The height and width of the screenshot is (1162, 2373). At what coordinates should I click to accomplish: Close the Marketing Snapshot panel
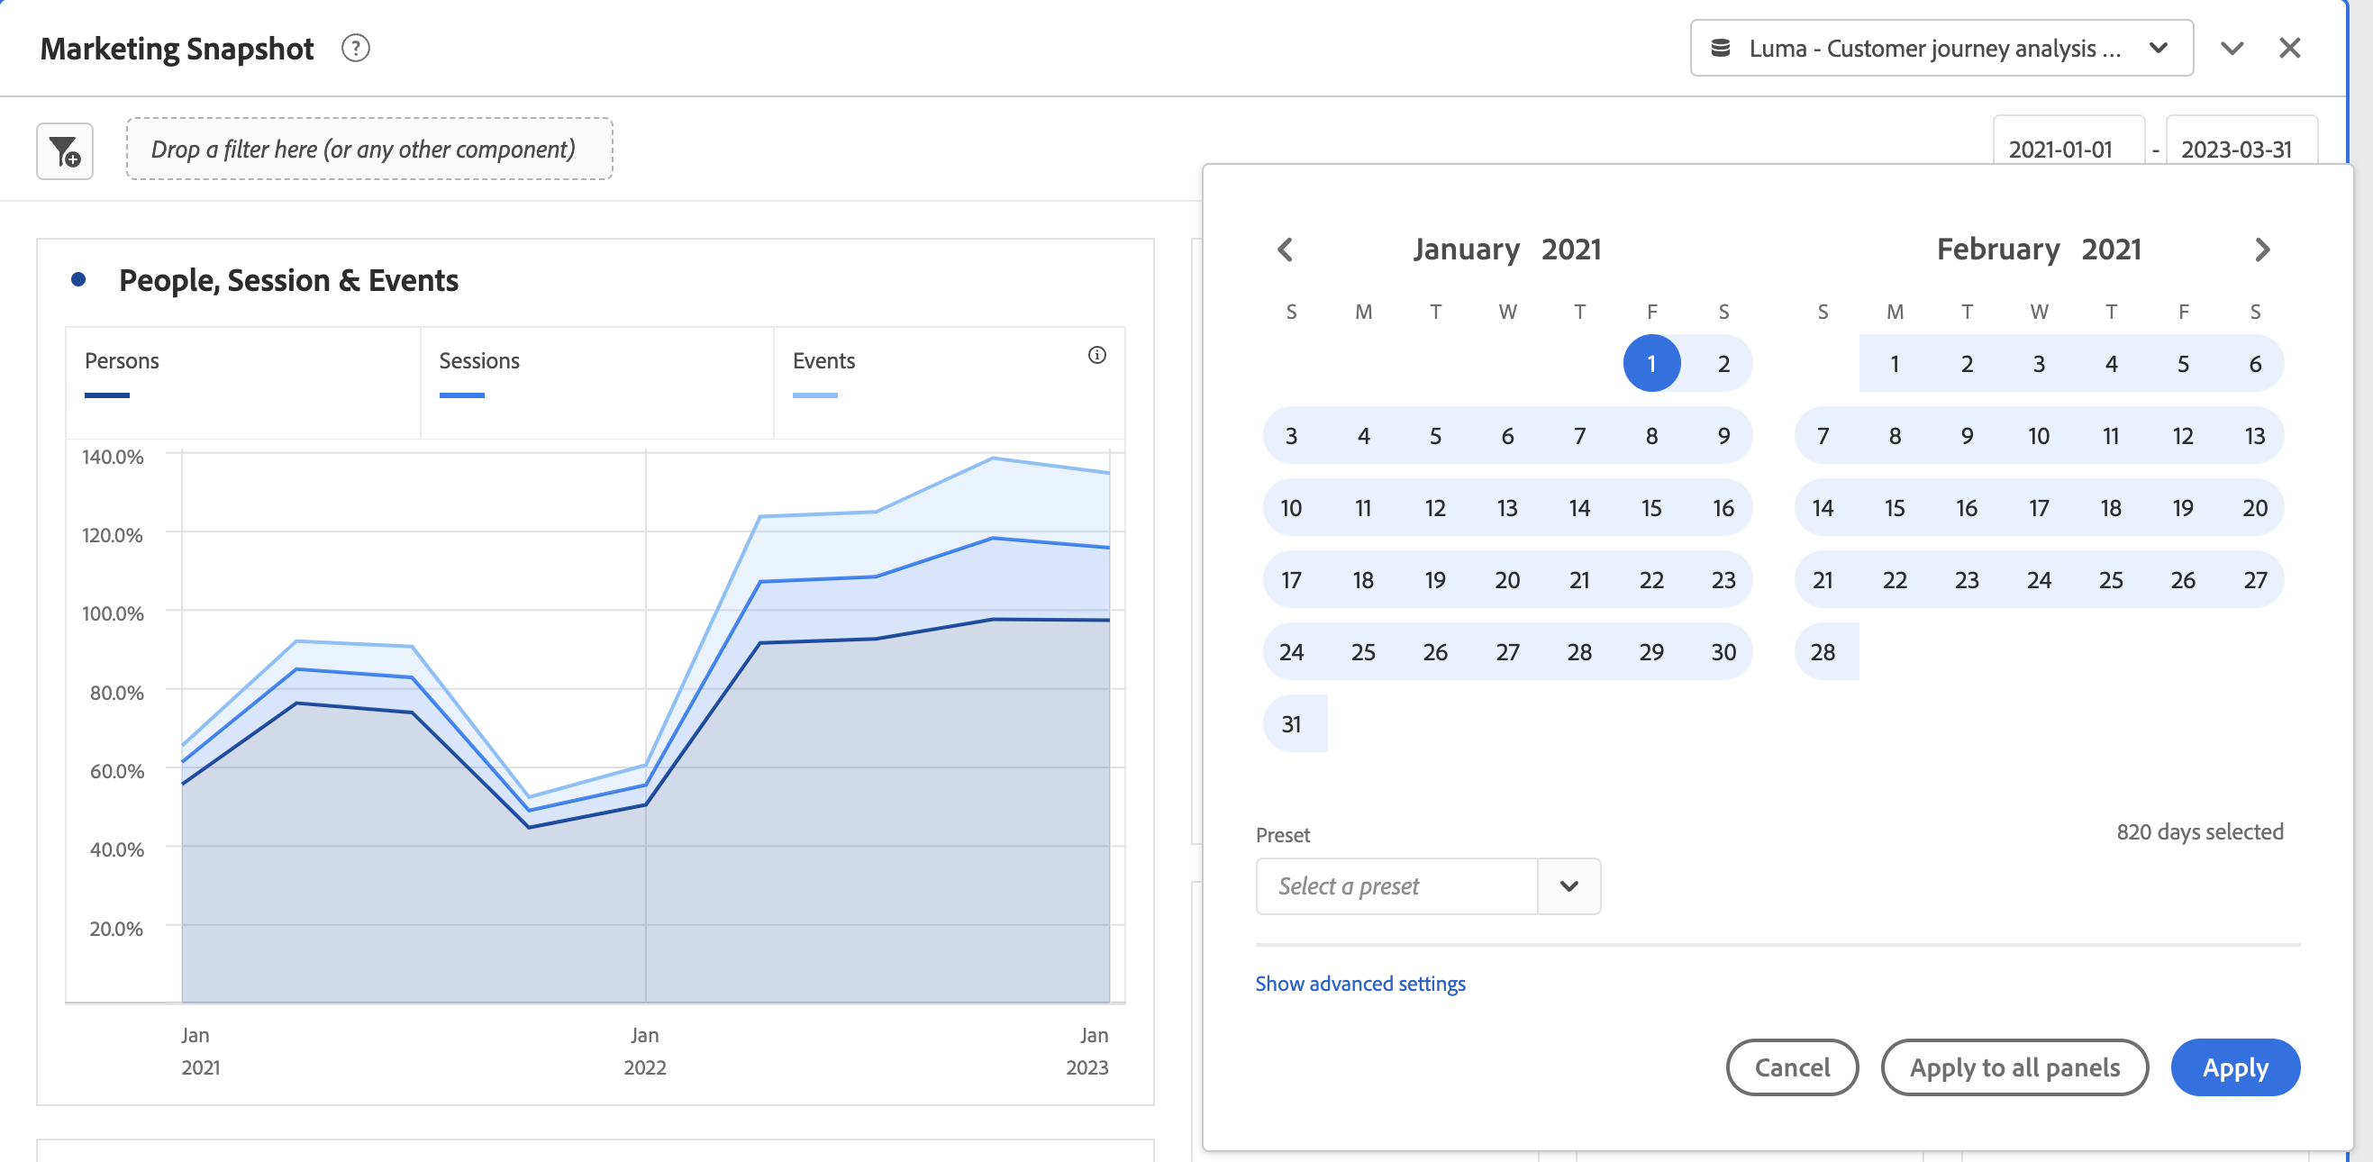[2290, 48]
